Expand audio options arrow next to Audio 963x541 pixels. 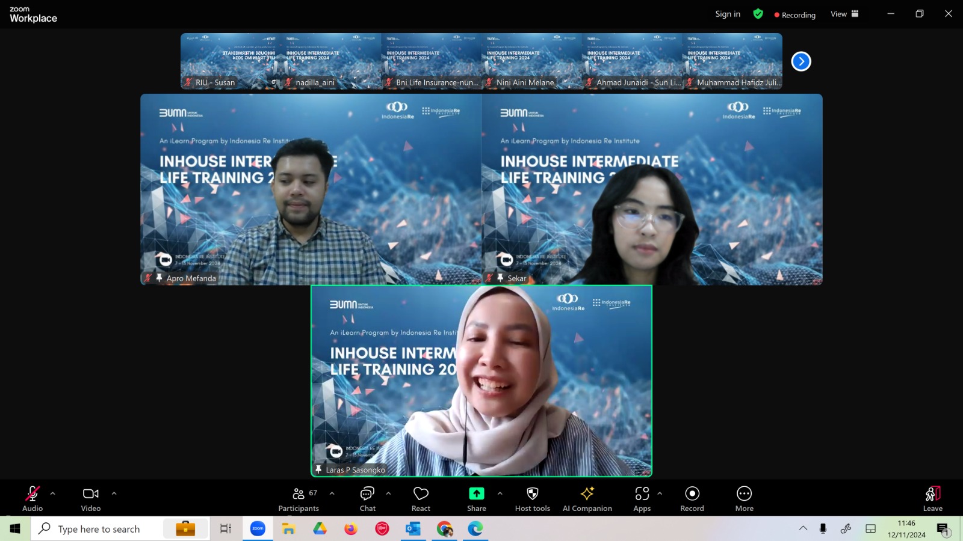[x=53, y=494]
